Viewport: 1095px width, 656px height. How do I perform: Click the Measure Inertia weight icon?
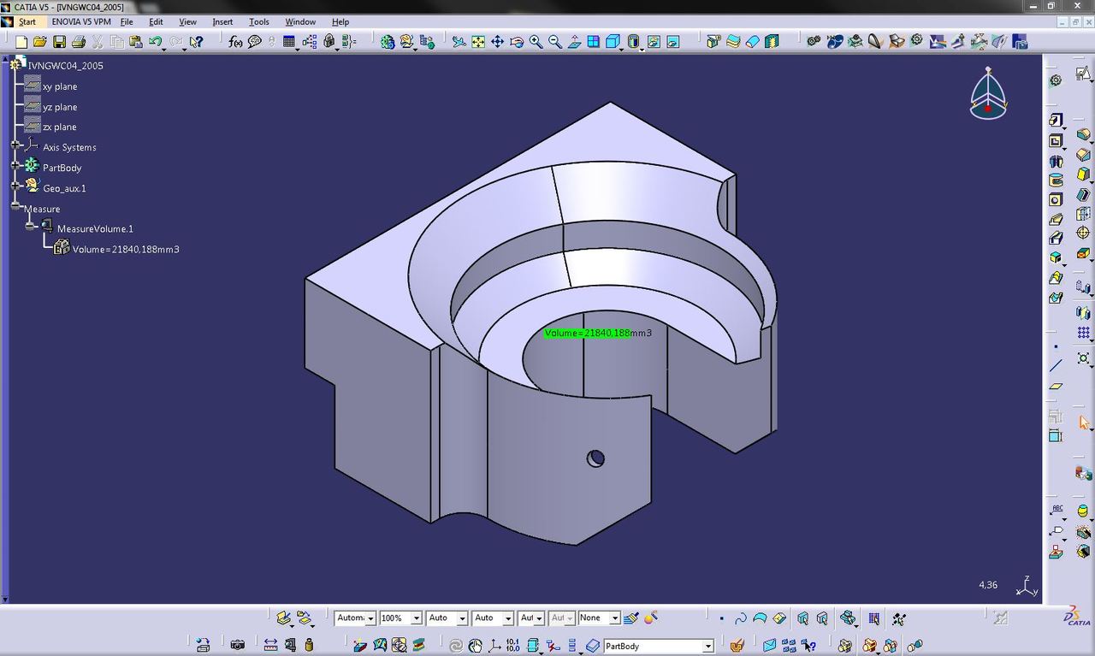click(309, 646)
